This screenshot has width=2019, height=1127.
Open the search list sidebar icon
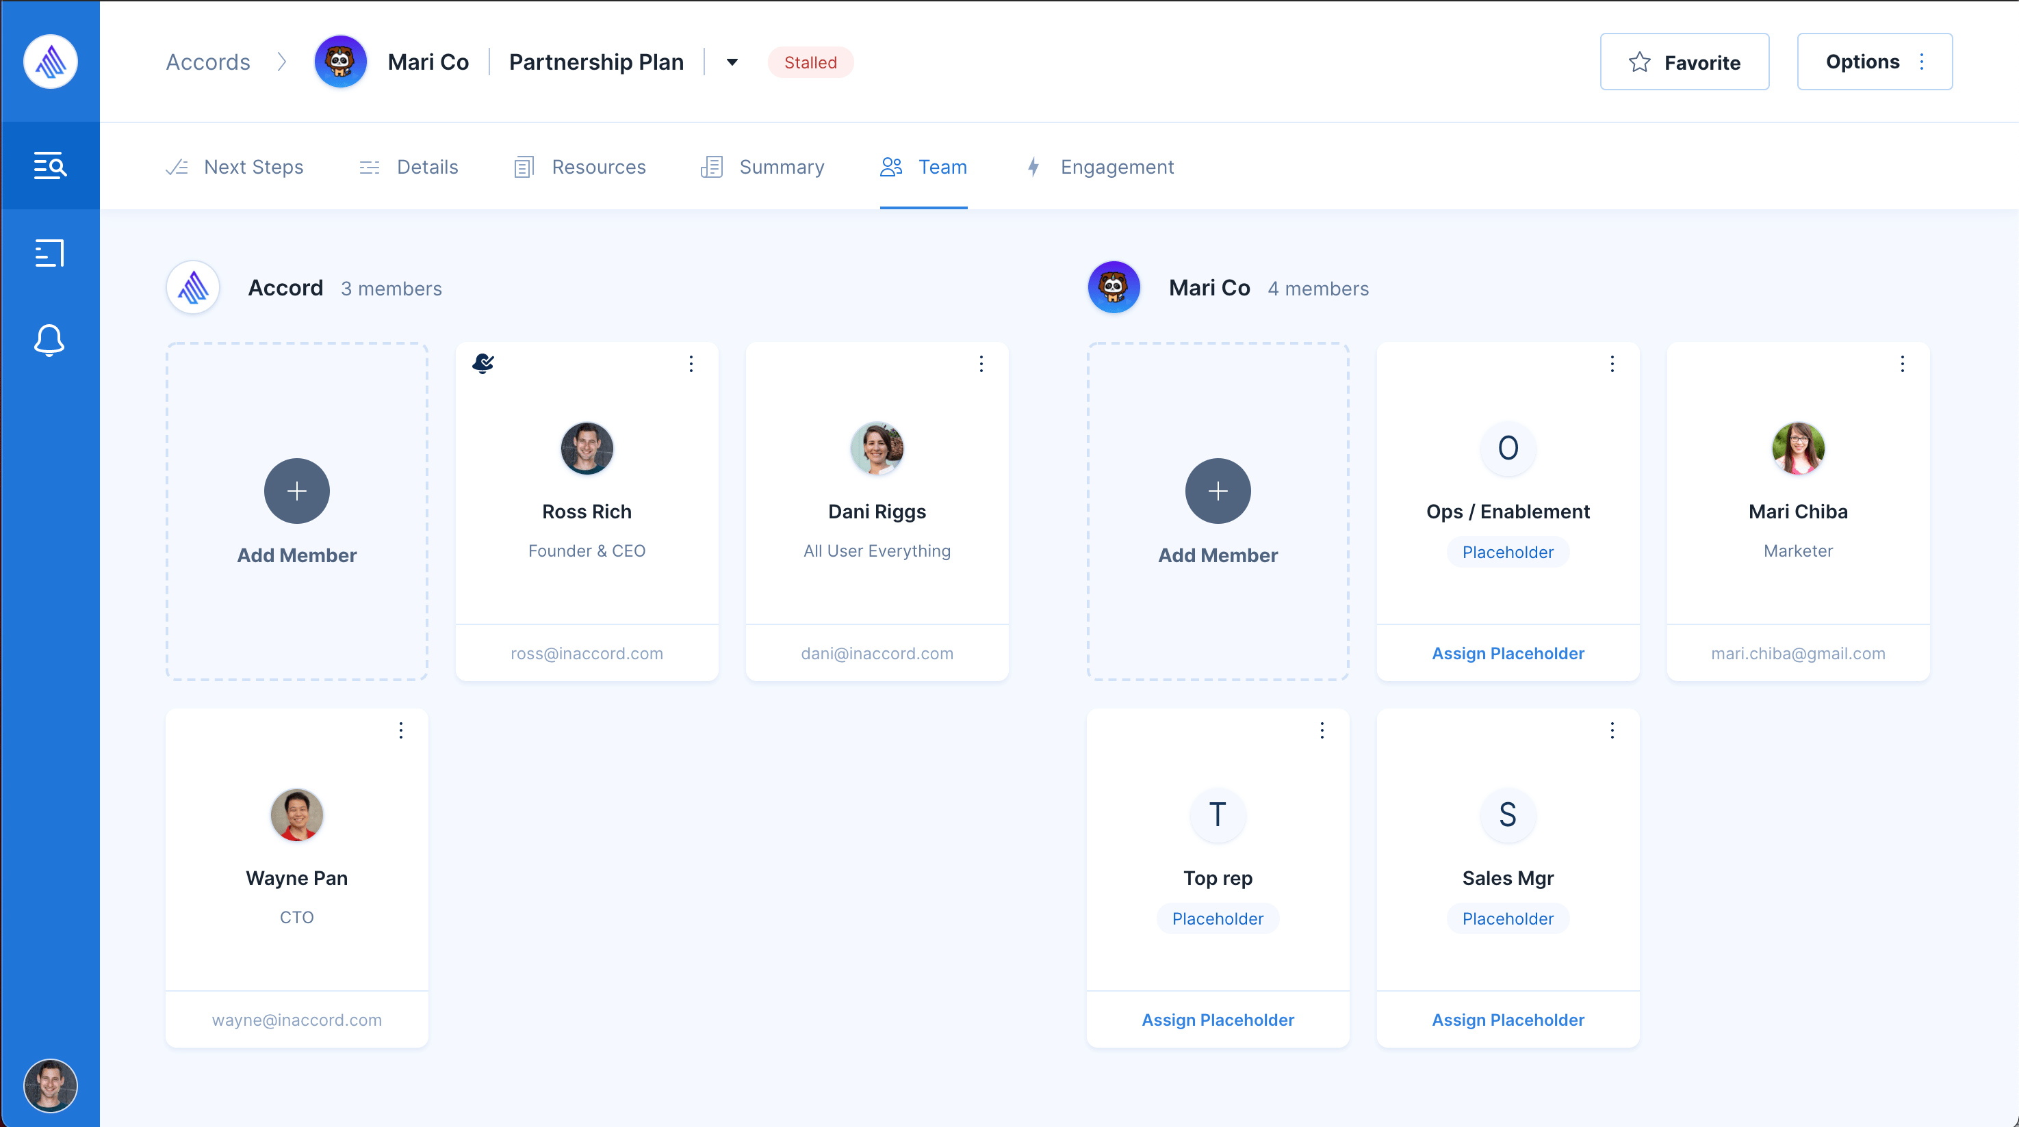point(49,166)
